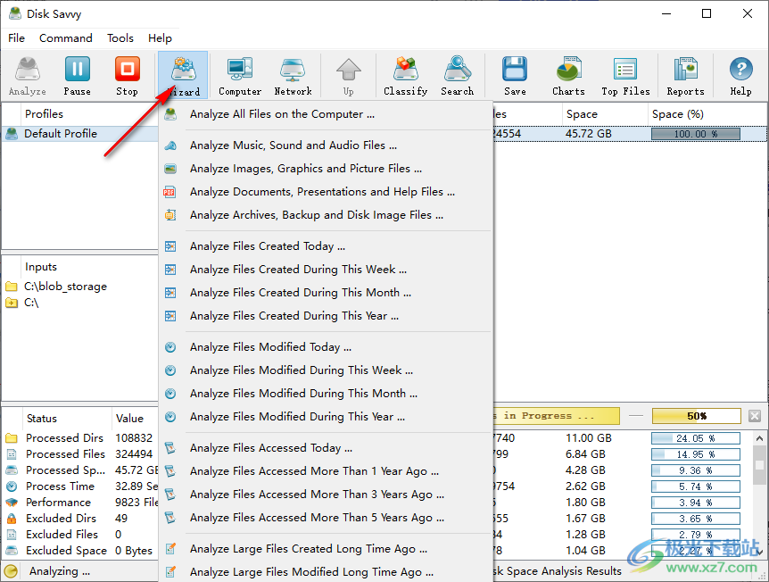The height and width of the screenshot is (582, 769).
Task: Open the Classify tool
Action: (x=406, y=75)
